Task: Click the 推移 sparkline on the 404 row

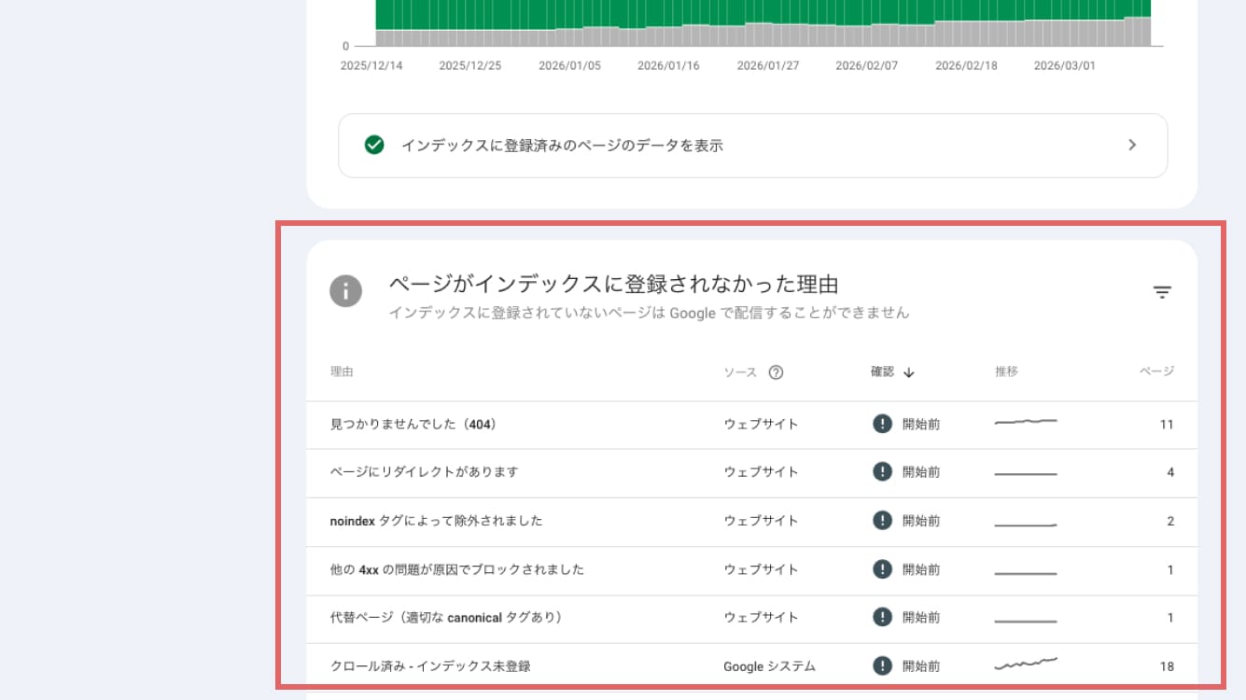Action: [1025, 422]
